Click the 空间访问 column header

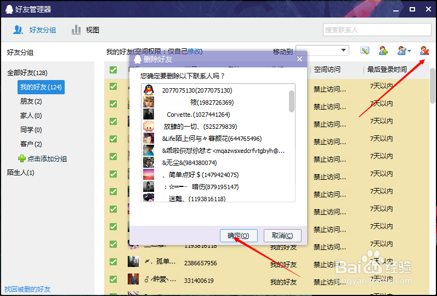[327, 70]
